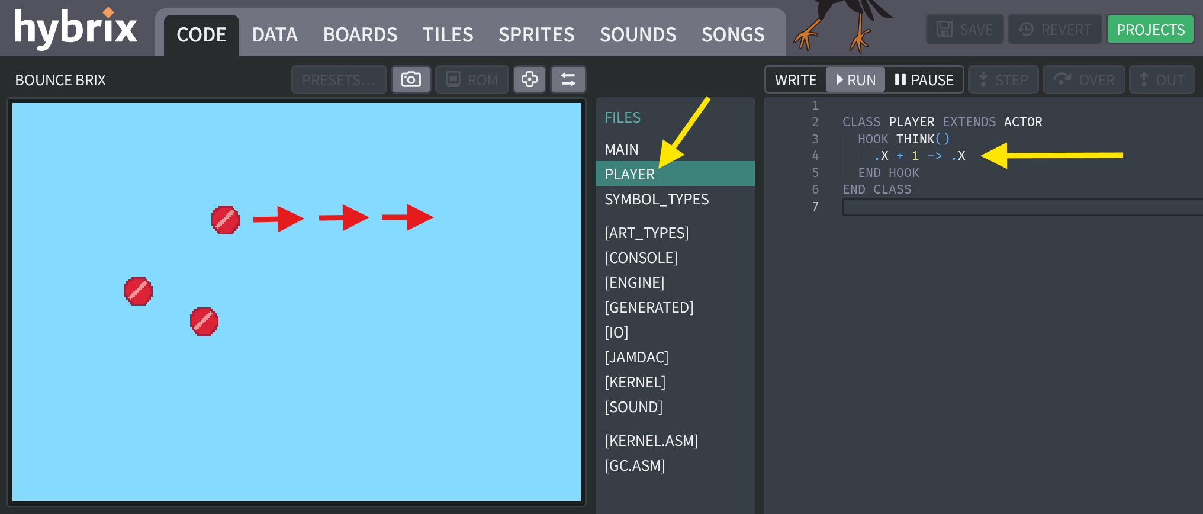
Task: Open the Presets dropdown
Action: click(339, 79)
